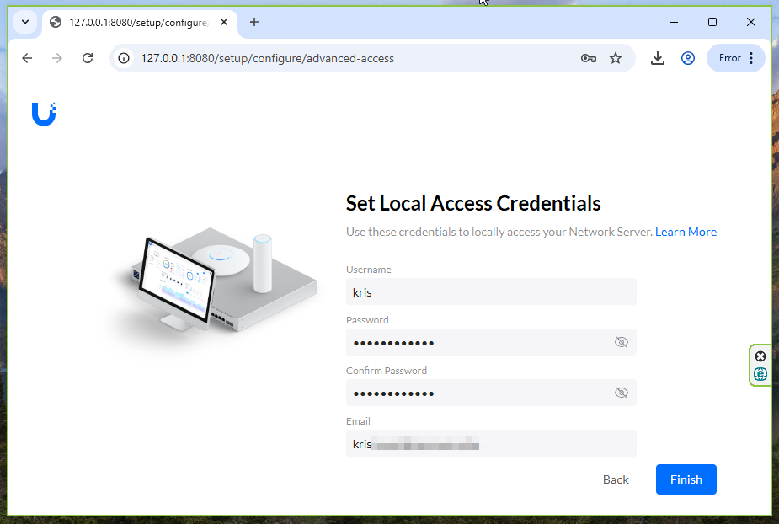779x524 pixels.
Task: Open a new browser tab
Action: [254, 22]
